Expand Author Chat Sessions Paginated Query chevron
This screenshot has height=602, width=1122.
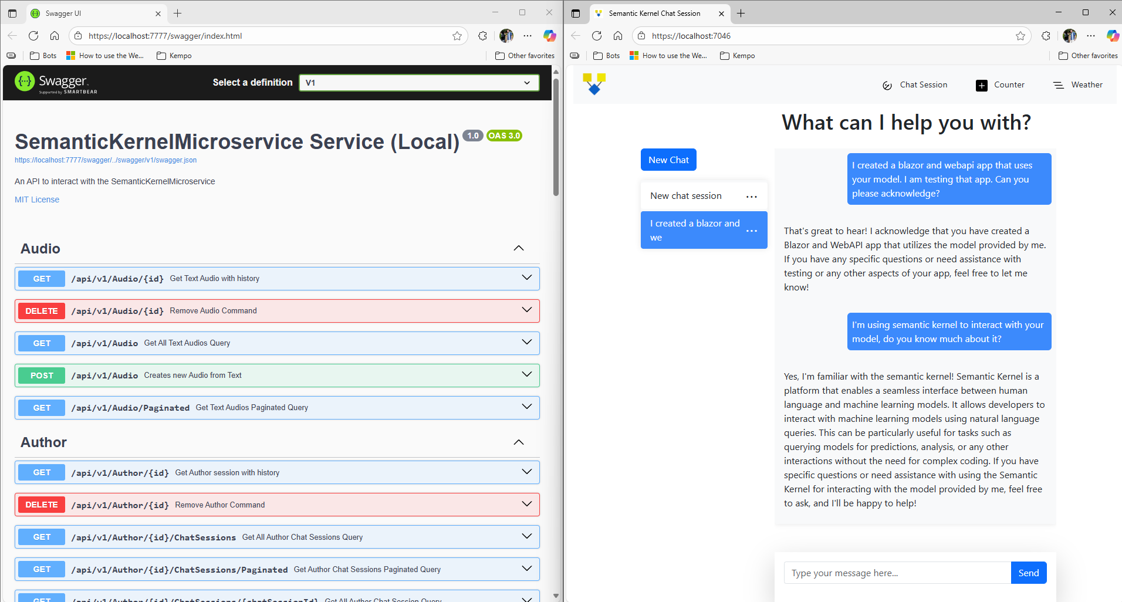pyautogui.click(x=527, y=569)
